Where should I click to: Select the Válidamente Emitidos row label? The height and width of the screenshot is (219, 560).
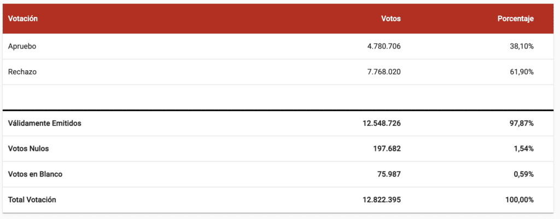point(45,123)
